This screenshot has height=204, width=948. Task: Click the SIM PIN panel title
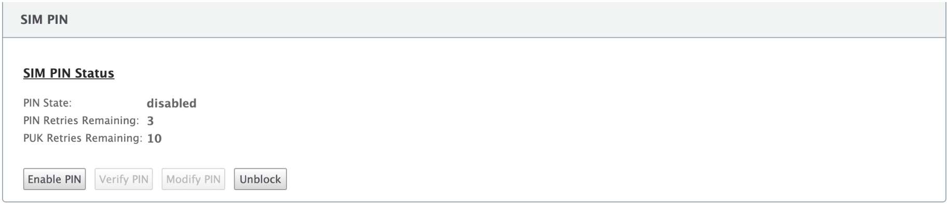pyautogui.click(x=44, y=20)
